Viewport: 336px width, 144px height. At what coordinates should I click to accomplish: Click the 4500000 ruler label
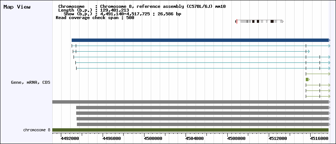153,138
